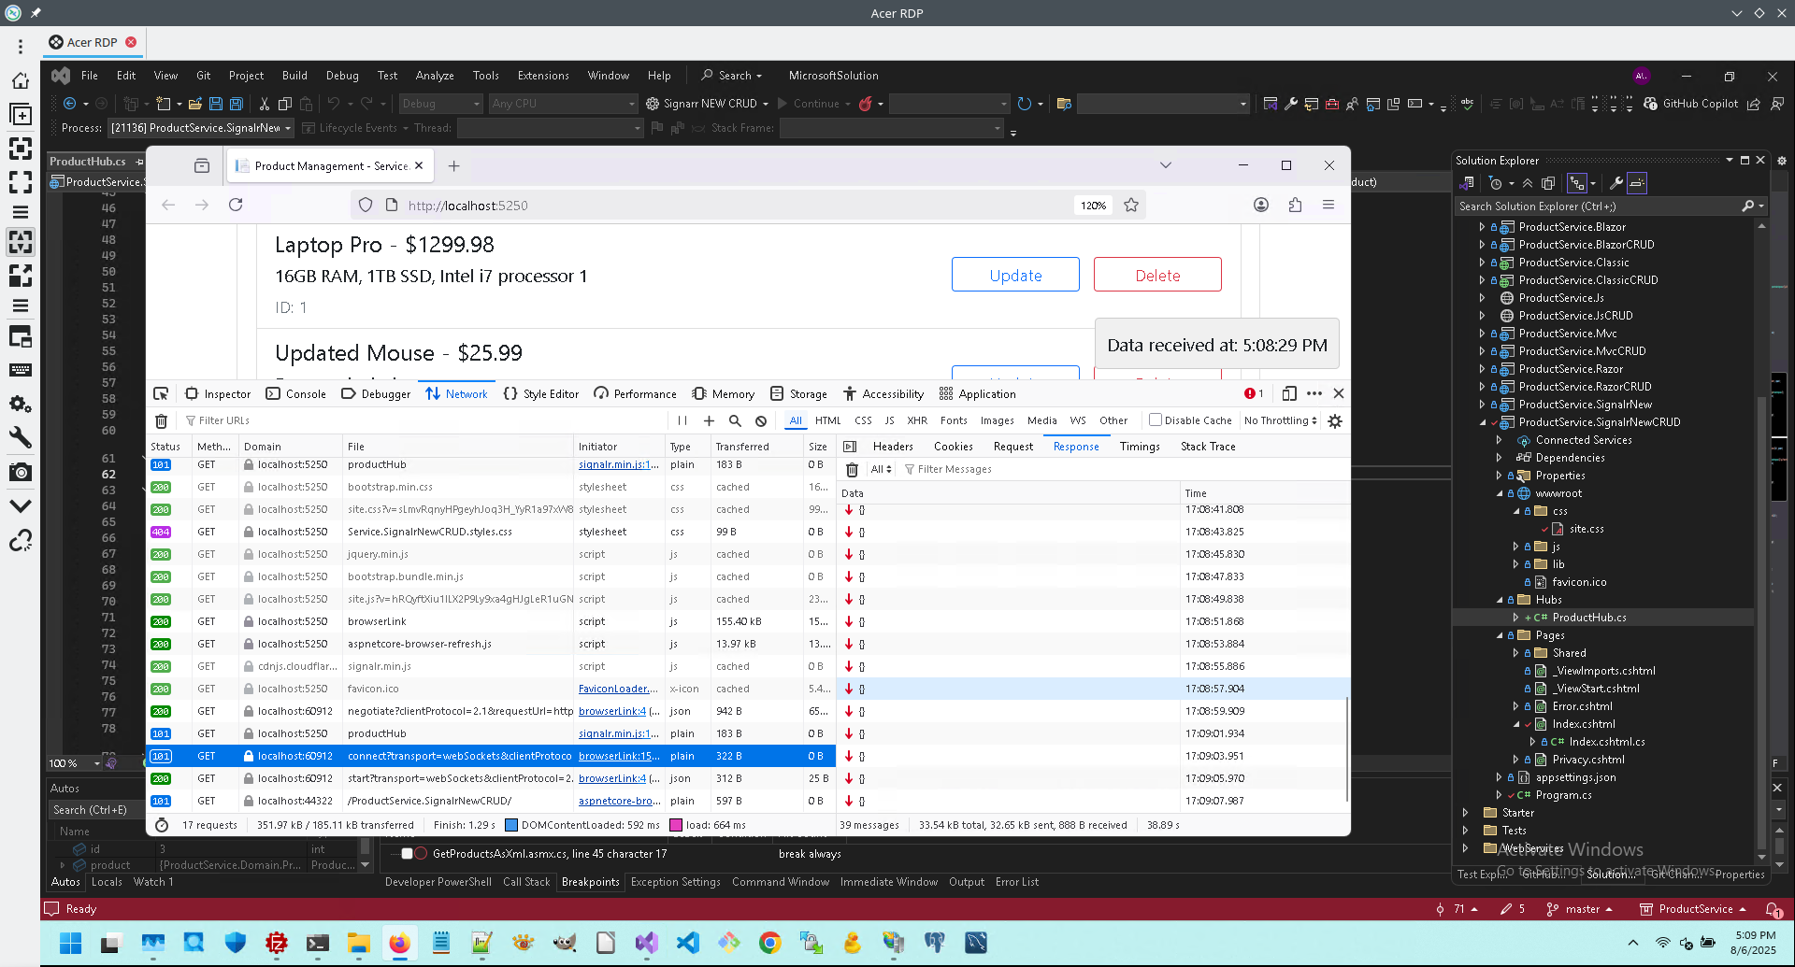Image resolution: width=1795 pixels, height=967 pixels.
Task: Open a new Firefox tab with plus
Action: click(453, 166)
